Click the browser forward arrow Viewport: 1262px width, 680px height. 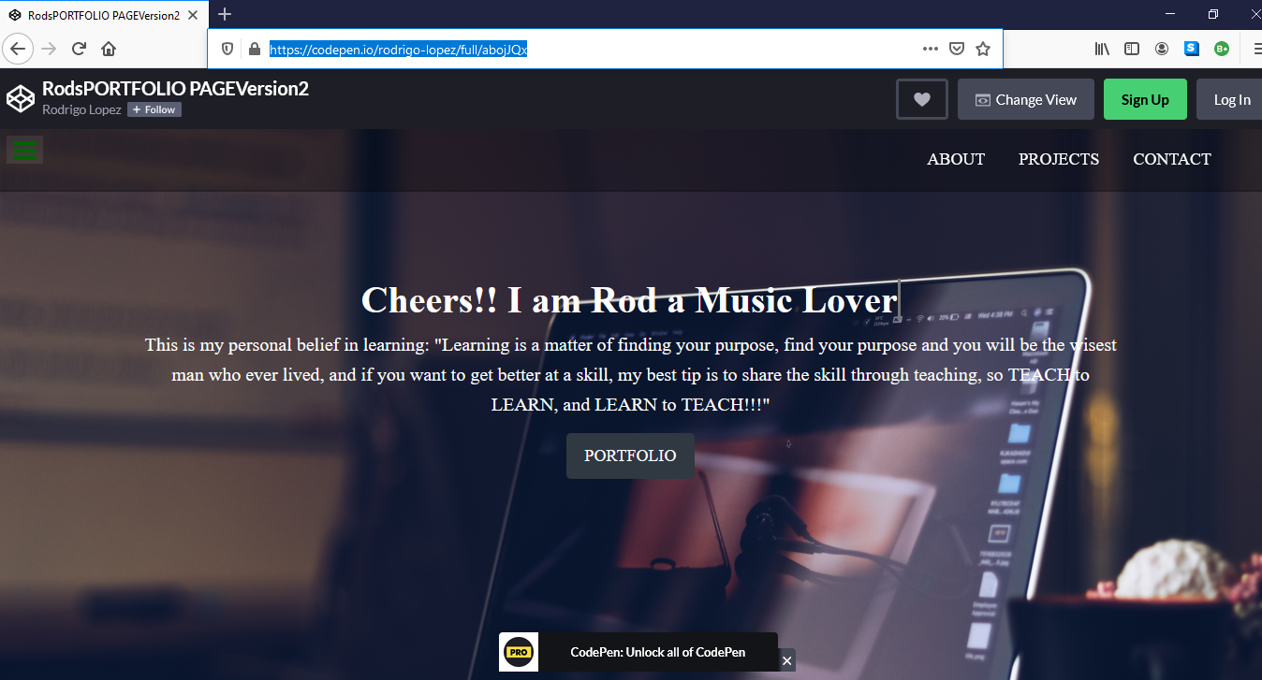click(49, 49)
